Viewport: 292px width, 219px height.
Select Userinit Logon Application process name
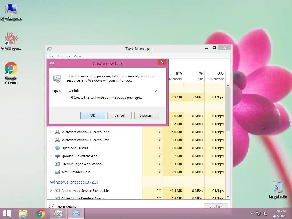tap(81, 164)
